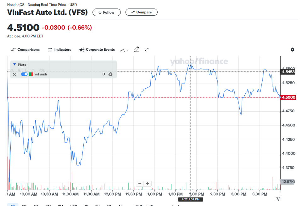The height and width of the screenshot is (206, 302).
Task: Open the Indicators menu
Action: pos(59,49)
